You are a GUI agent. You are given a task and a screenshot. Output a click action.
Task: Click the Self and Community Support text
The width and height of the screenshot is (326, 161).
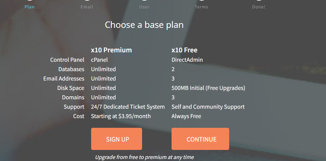[x=208, y=107]
